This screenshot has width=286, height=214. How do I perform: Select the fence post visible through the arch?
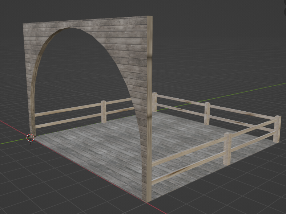pos(104,112)
